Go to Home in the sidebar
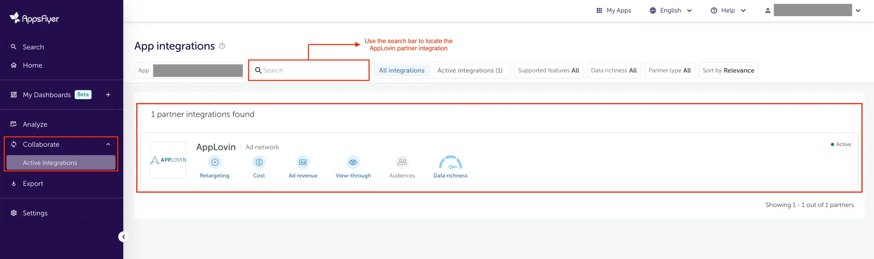874x259 pixels. [x=32, y=65]
